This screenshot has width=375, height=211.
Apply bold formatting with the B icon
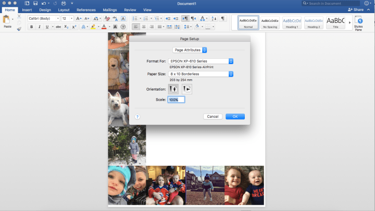coord(32,27)
